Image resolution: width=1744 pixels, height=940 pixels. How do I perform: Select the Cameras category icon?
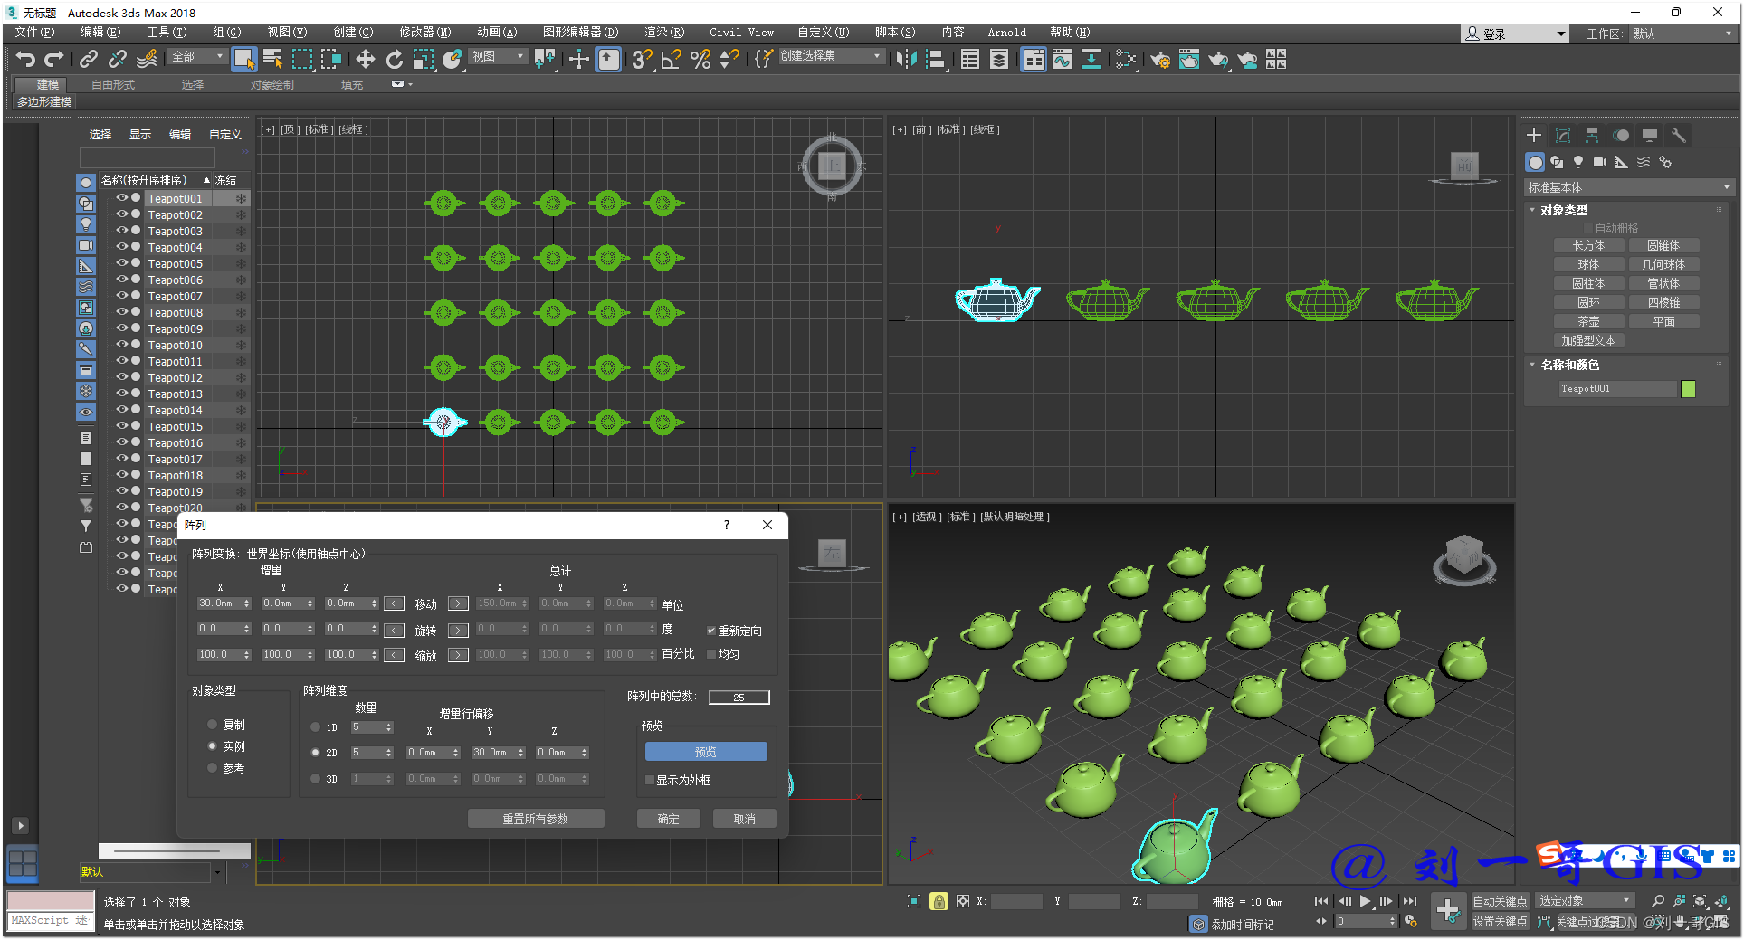pos(1600,162)
